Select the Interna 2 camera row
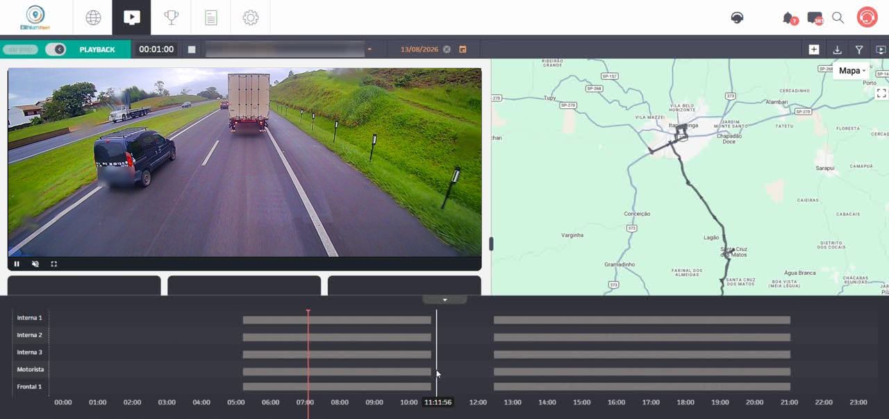The image size is (889, 419). (x=30, y=335)
